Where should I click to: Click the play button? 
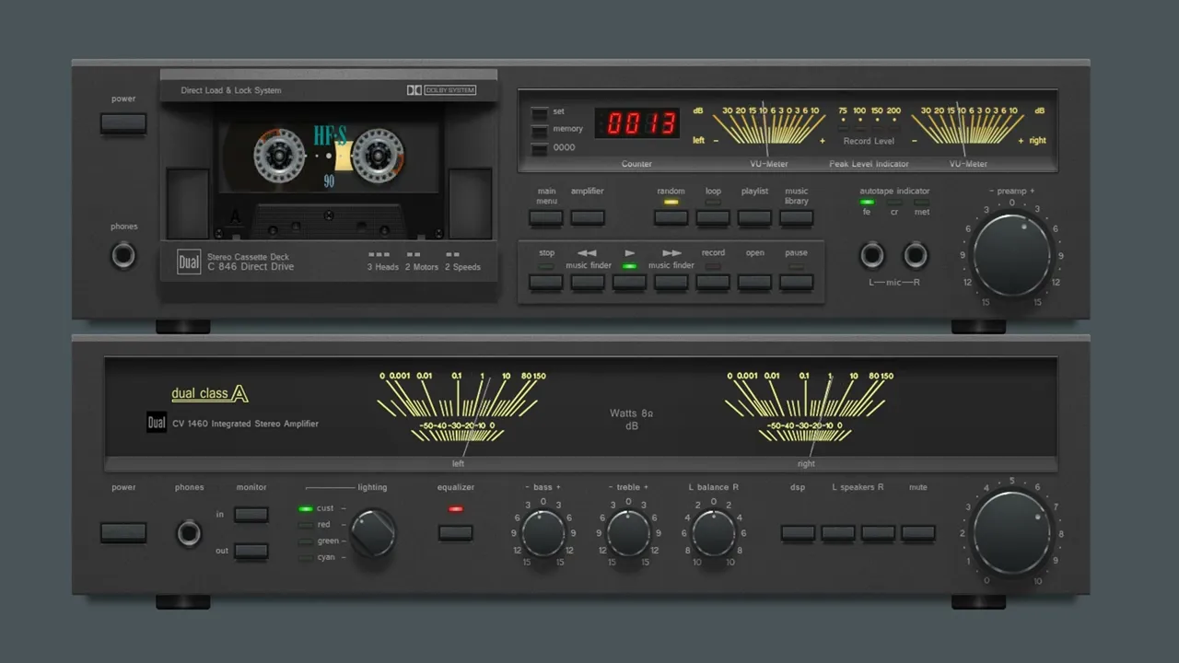pos(630,283)
